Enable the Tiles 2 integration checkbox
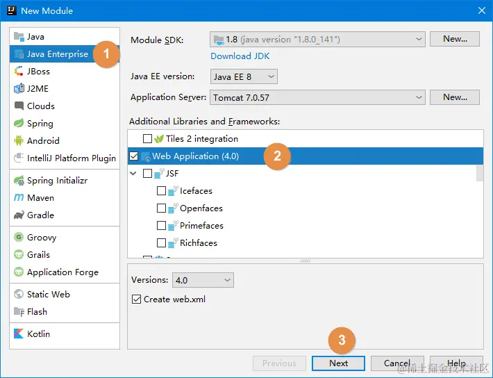This screenshot has height=378, width=493. (x=147, y=138)
